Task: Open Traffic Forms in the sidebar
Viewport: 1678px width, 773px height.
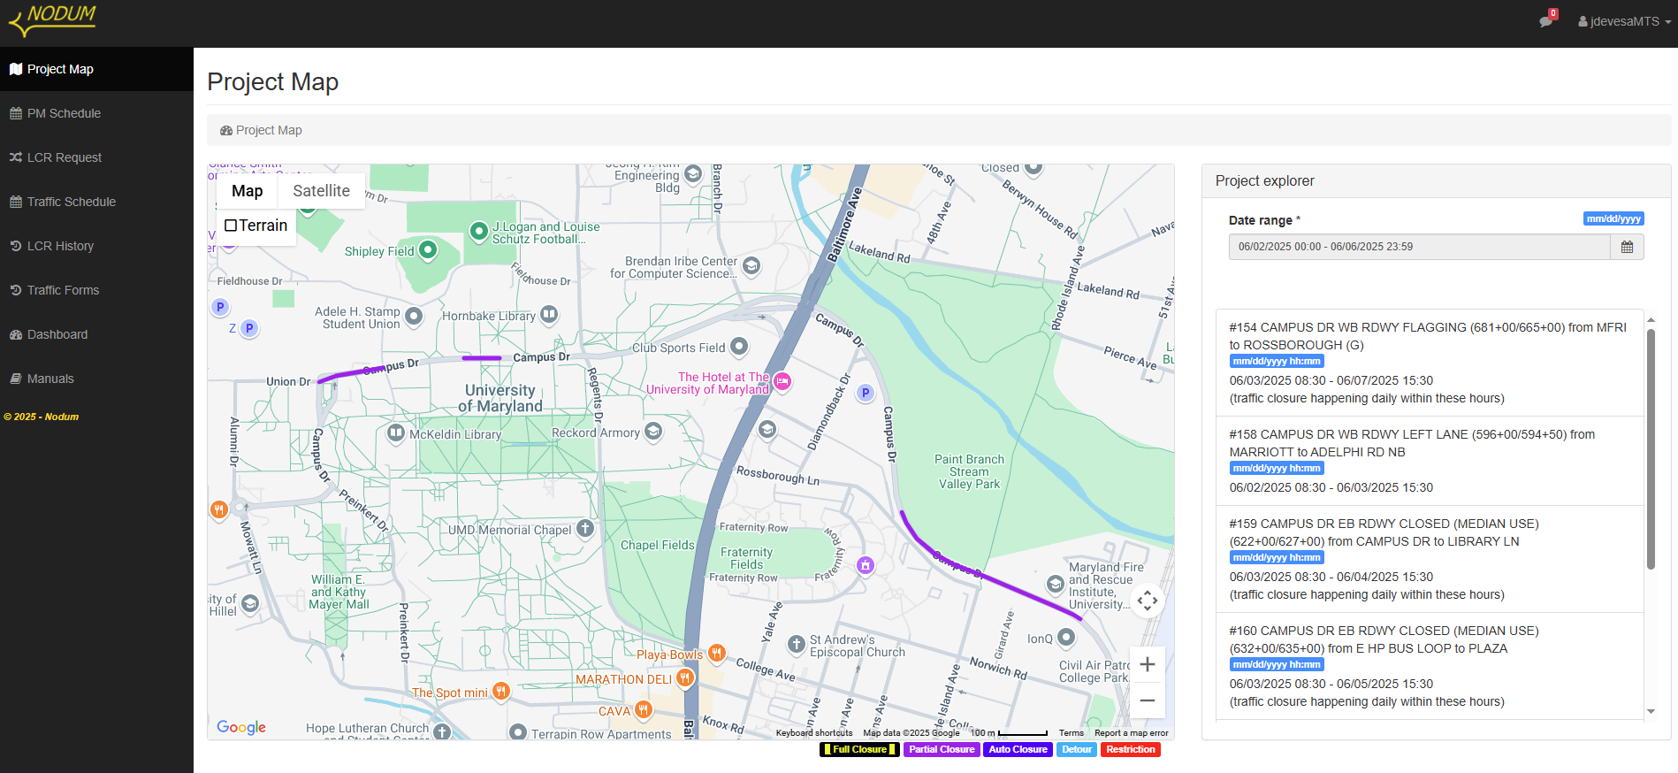Action: 96,290
